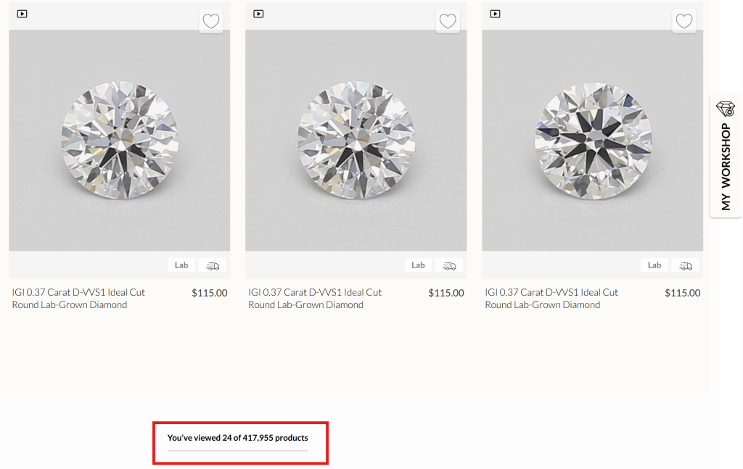Viewport: 743px width, 469px height.
Task: Click the first diamond's photo thumbnail
Action: (x=119, y=141)
